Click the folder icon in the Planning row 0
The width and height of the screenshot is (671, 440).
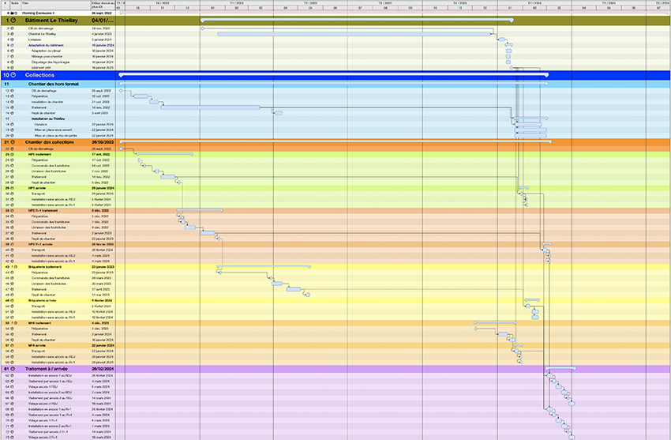tap(12, 13)
